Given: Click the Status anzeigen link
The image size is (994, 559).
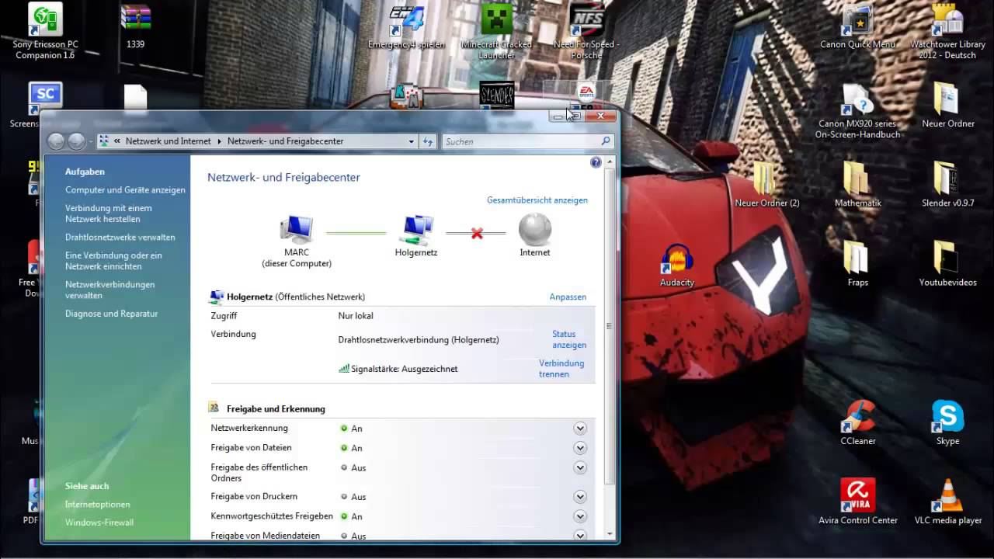Looking at the screenshot, I should pos(569,339).
